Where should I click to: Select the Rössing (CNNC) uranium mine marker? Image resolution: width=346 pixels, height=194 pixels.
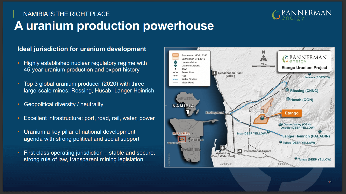287,90
